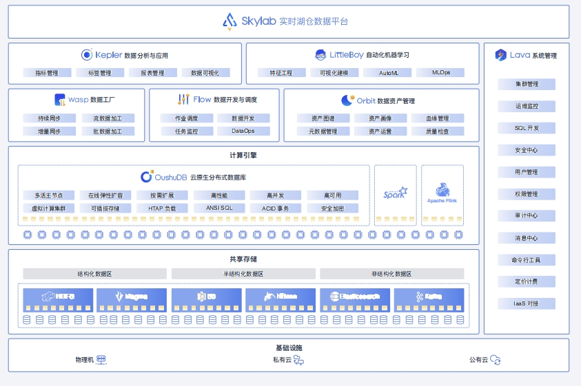Click the 质量检查 box
Image resolution: width=581 pixels, height=386 pixels.
(438, 131)
